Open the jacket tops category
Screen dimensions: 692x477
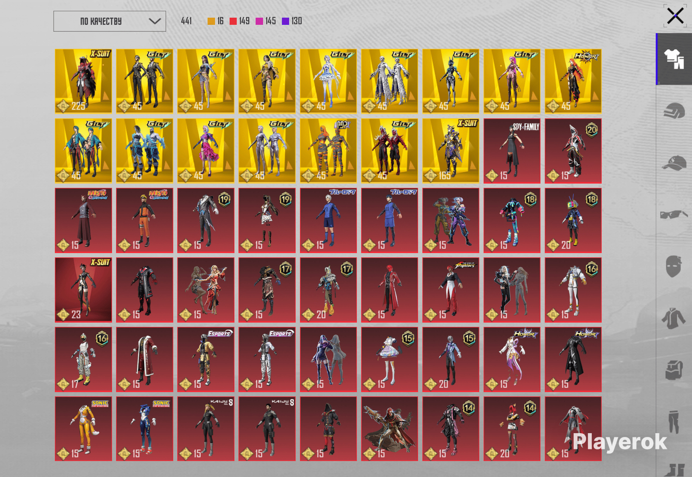tap(673, 318)
